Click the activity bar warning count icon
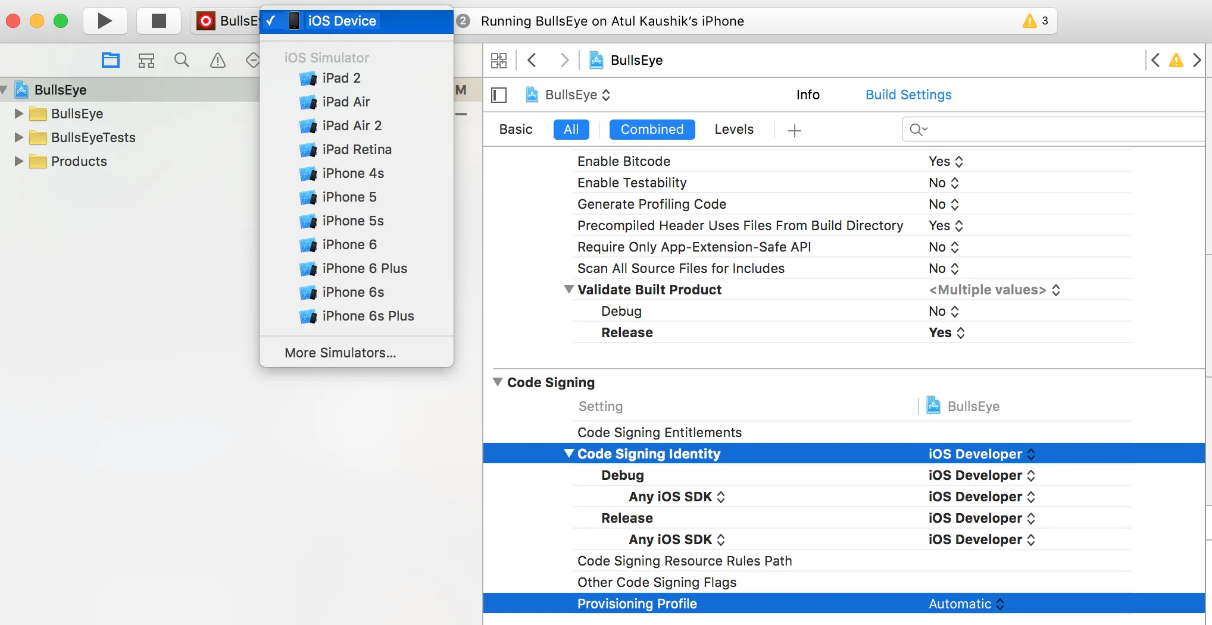Image resolution: width=1212 pixels, height=625 pixels. coord(1030,21)
